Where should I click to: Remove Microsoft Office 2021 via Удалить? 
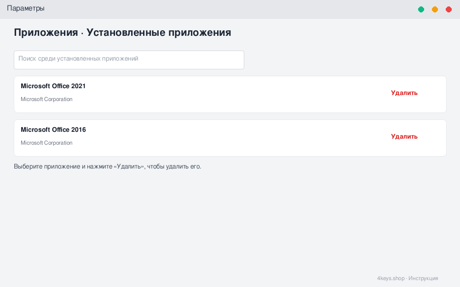click(x=404, y=93)
